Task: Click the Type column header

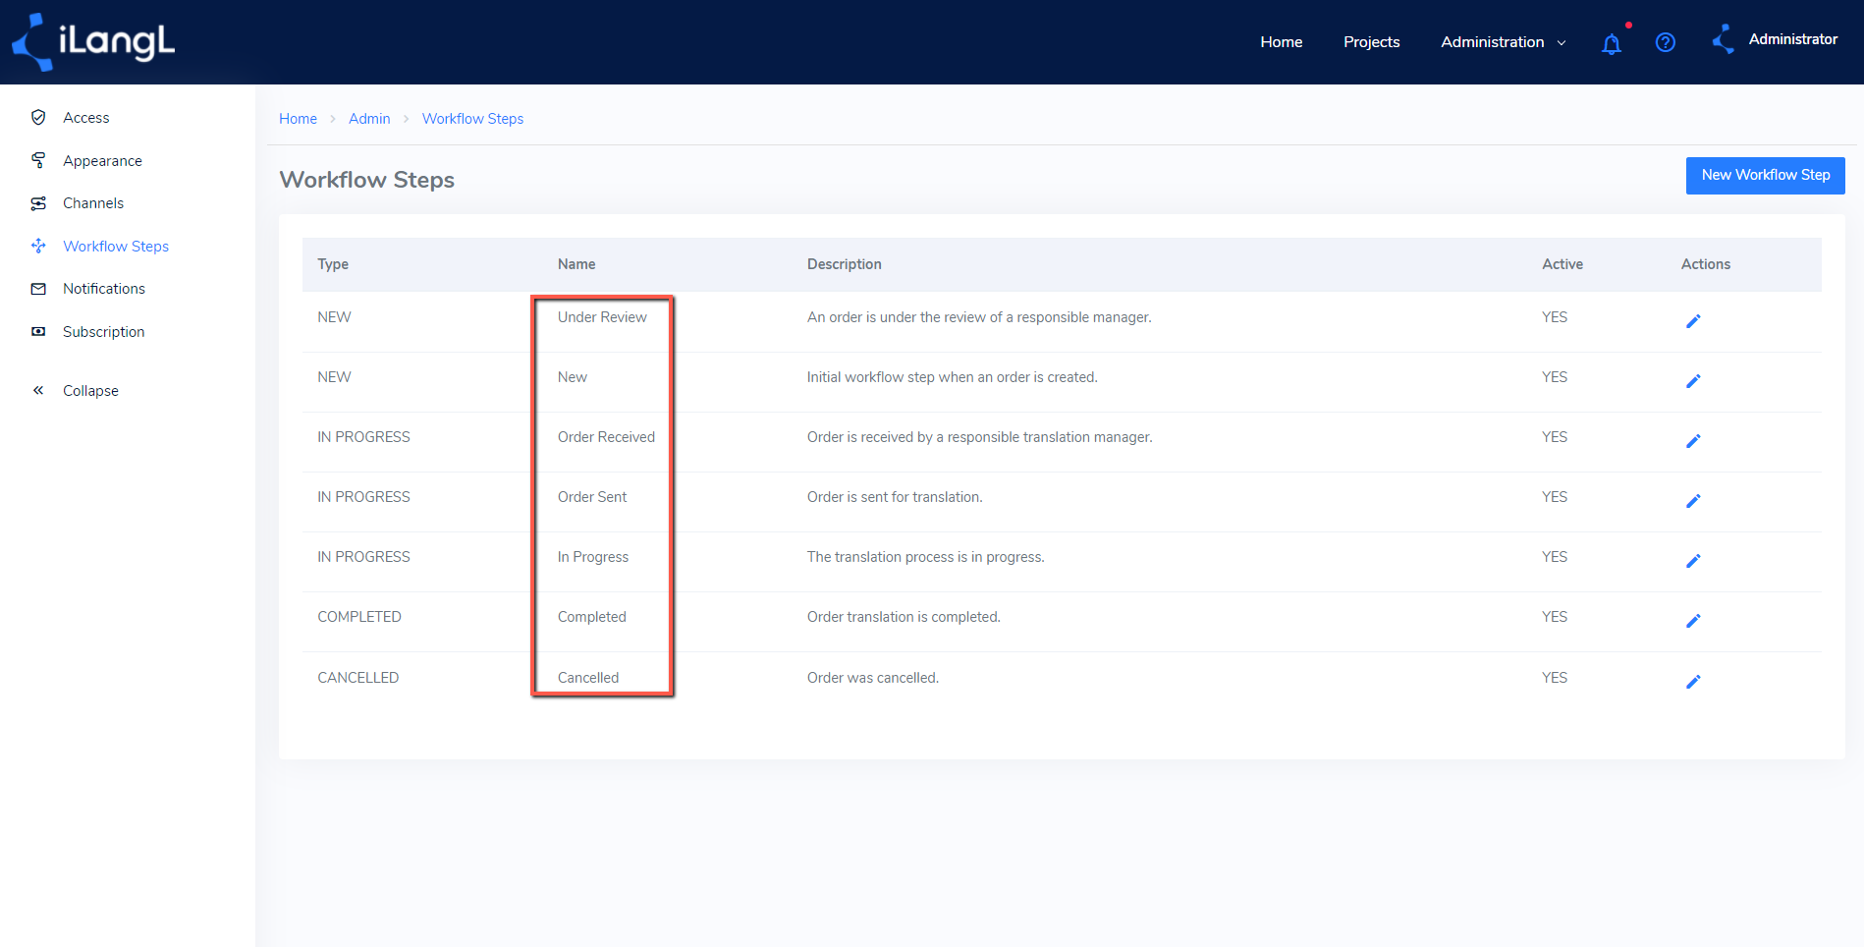Action: point(333,264)
